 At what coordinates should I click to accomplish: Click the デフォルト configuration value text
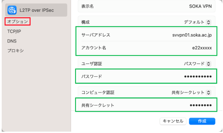pos(194,22)
